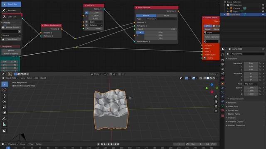The image size is (266, 149).
Task: Expand the Motion Paths panel
Action: point(234,114)
